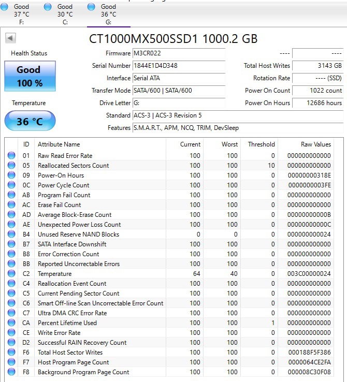Select the G: drive tab
Screen dimensions: 347x382
pos(109,14)
